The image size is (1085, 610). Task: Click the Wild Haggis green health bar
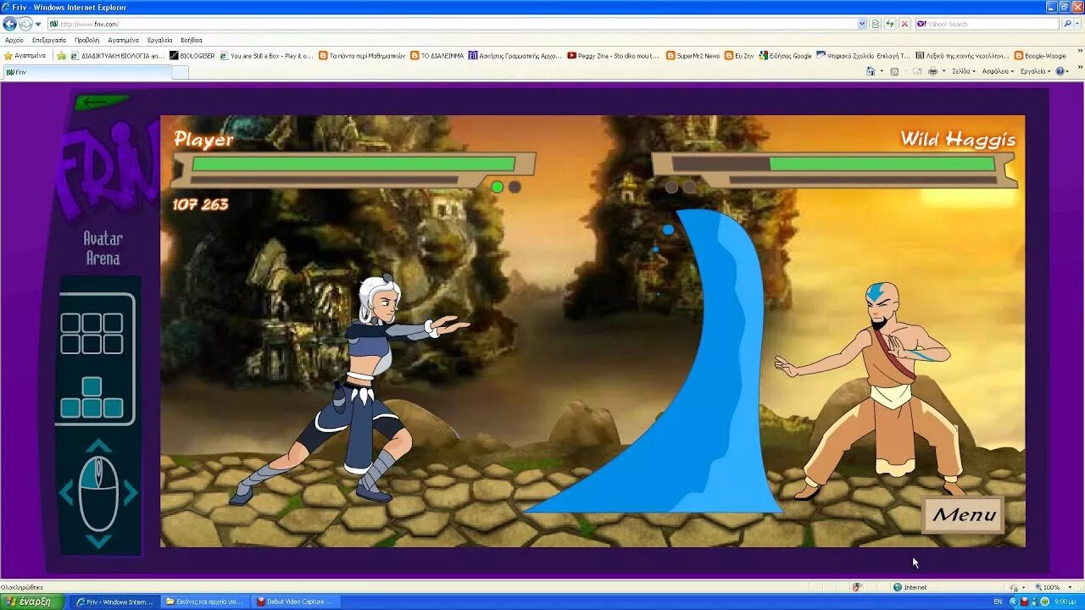coord(882,164)
